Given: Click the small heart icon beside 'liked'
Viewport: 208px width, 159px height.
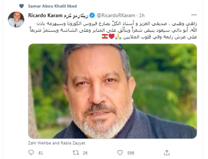Looking at the screenshot, I should pyautogui.click(x=22, y=6).
